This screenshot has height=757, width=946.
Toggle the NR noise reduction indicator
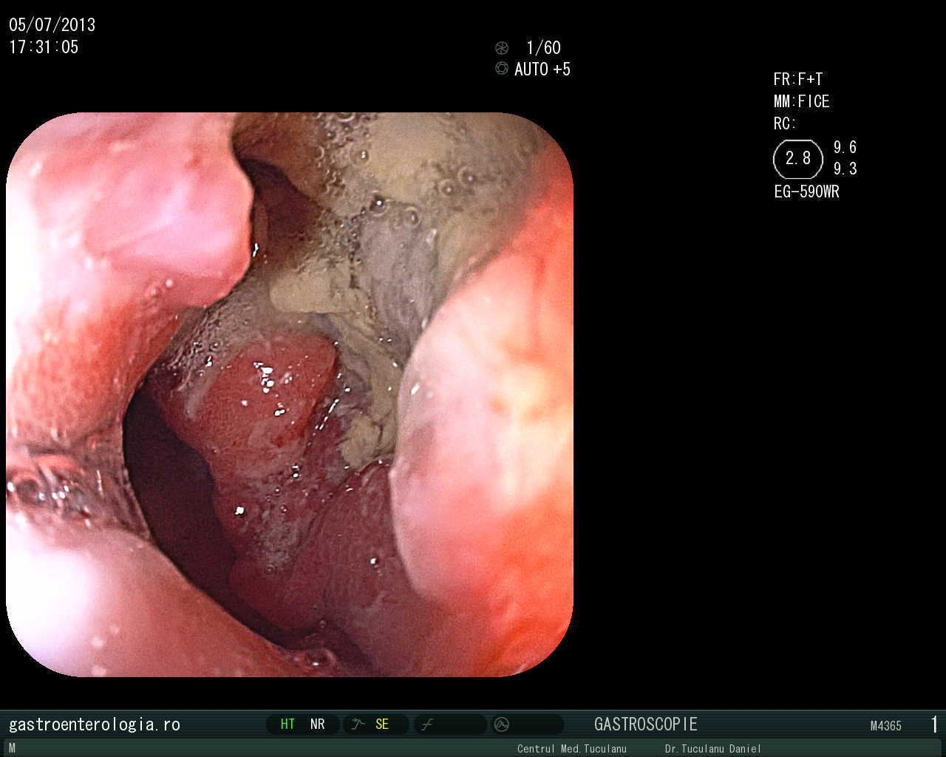318,724
